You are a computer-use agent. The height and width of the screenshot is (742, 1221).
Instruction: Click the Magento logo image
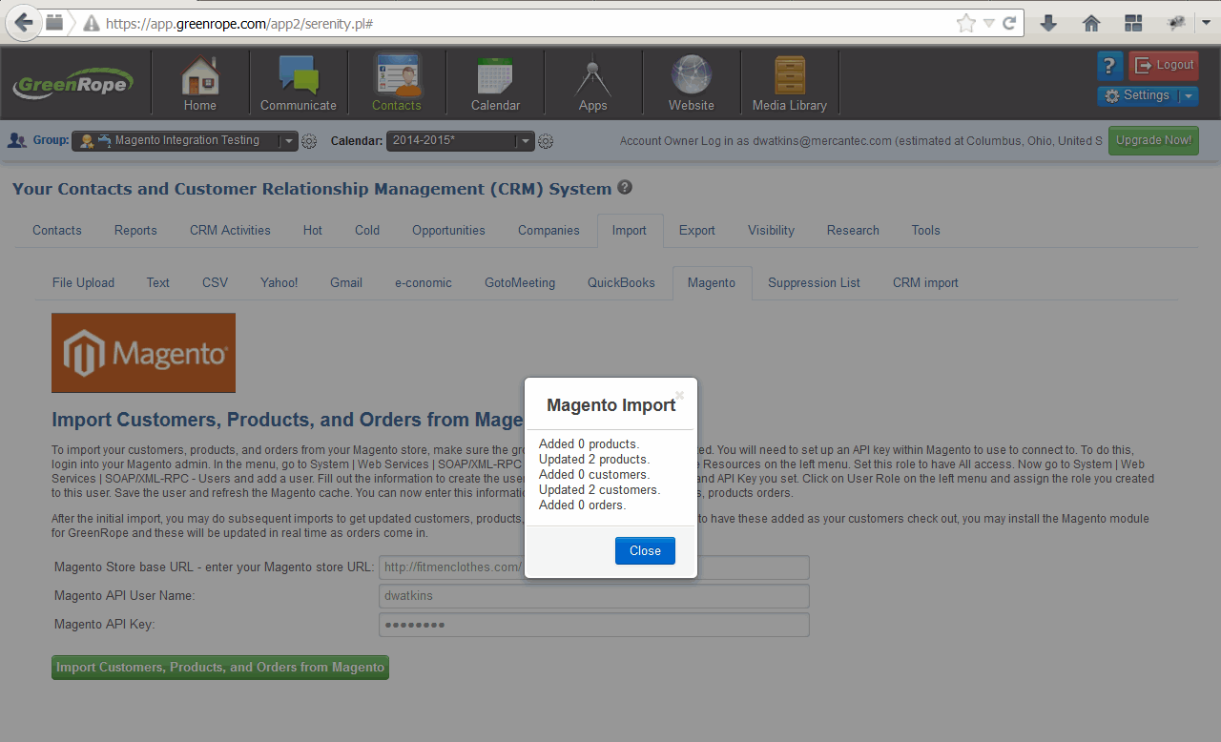pos(143,353)
